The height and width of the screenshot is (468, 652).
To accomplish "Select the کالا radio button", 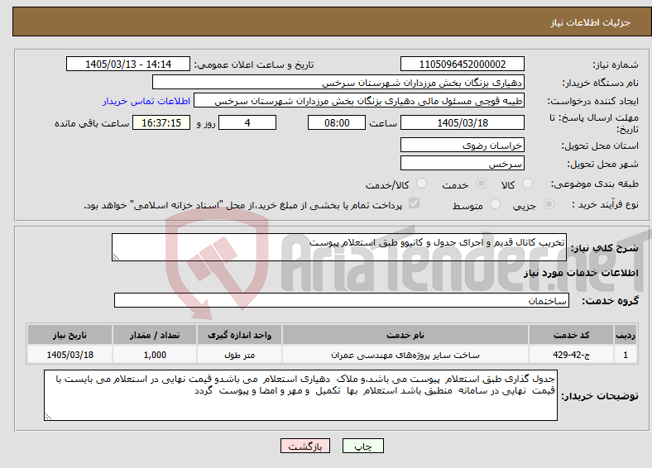I will click(x=527, y=184).
